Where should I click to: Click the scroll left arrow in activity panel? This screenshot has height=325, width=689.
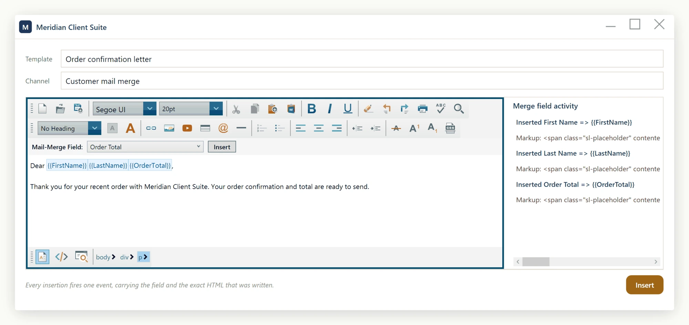pyautogui.click(x=518, y=262)
